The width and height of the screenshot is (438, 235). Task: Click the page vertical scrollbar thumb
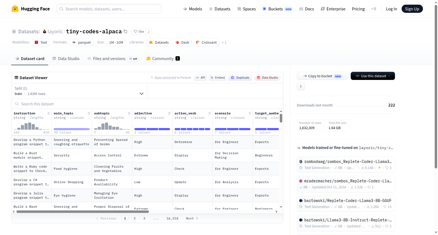pyautogui.click(x=436, y=86)
